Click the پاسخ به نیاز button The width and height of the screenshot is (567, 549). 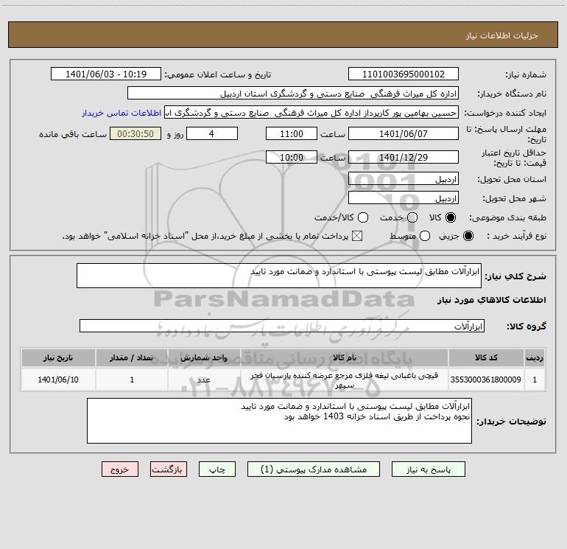[x=428, y=469]
